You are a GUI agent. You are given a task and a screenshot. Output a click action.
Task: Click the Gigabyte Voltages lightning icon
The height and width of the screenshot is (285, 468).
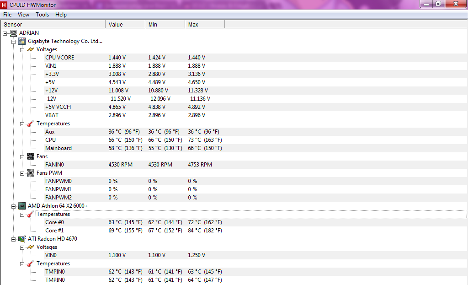click(31, 49)
